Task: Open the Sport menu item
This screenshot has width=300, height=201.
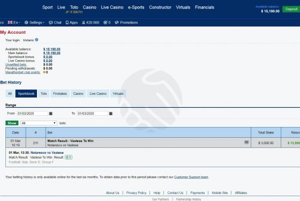Action: [x=48, y=8]
